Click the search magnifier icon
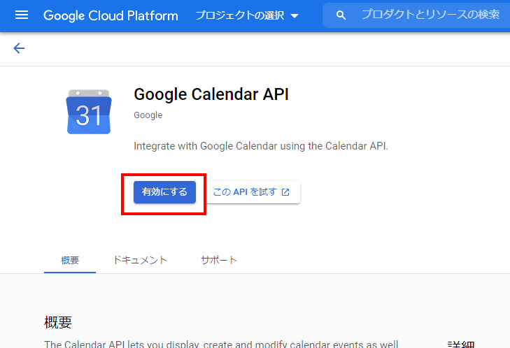Viewport: 510px width, 348px height. [341, 15]
